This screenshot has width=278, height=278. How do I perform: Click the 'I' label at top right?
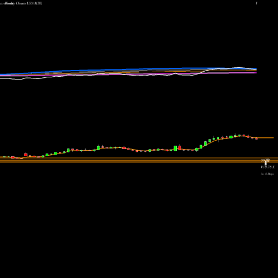point(256,3)
